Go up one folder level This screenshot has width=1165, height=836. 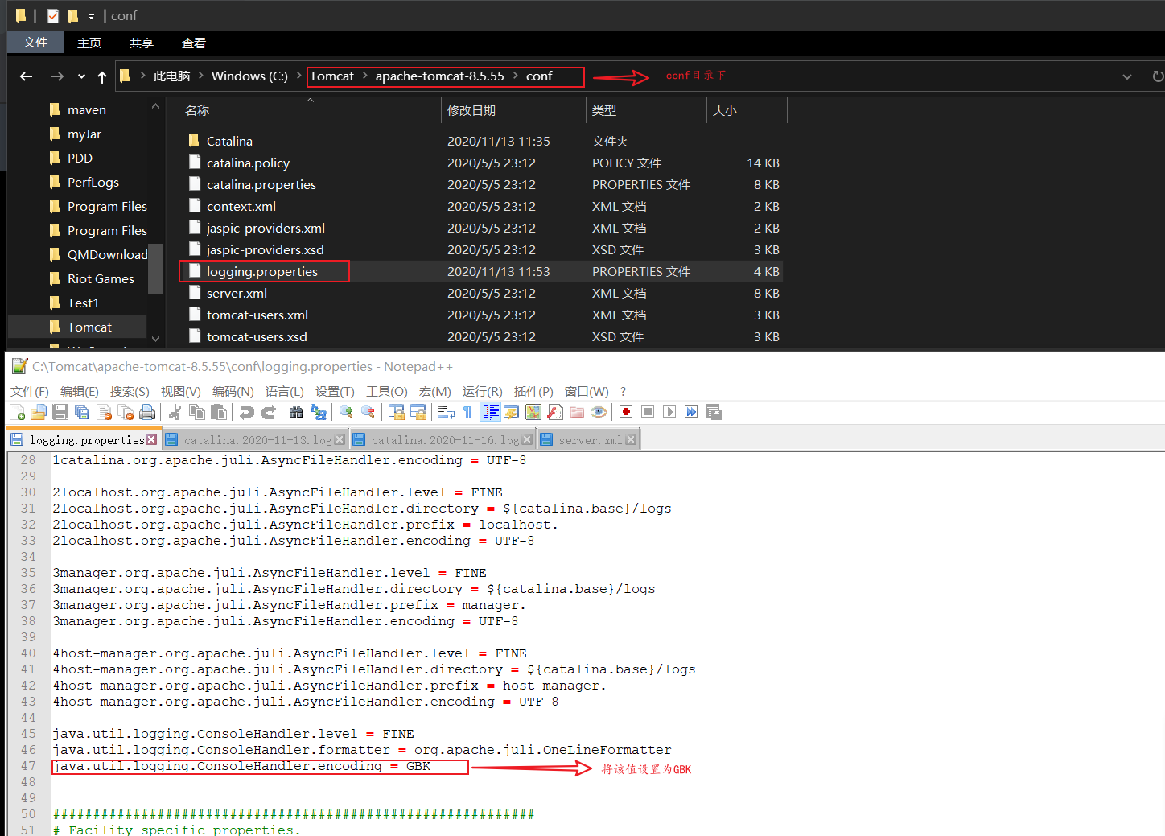click(101, 76)
